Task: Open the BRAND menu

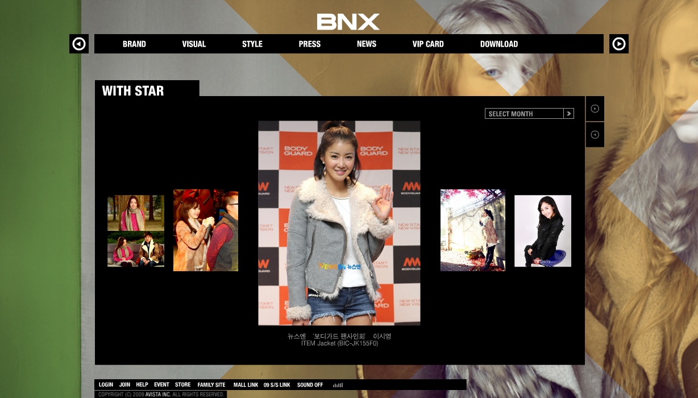Action: 134,44
